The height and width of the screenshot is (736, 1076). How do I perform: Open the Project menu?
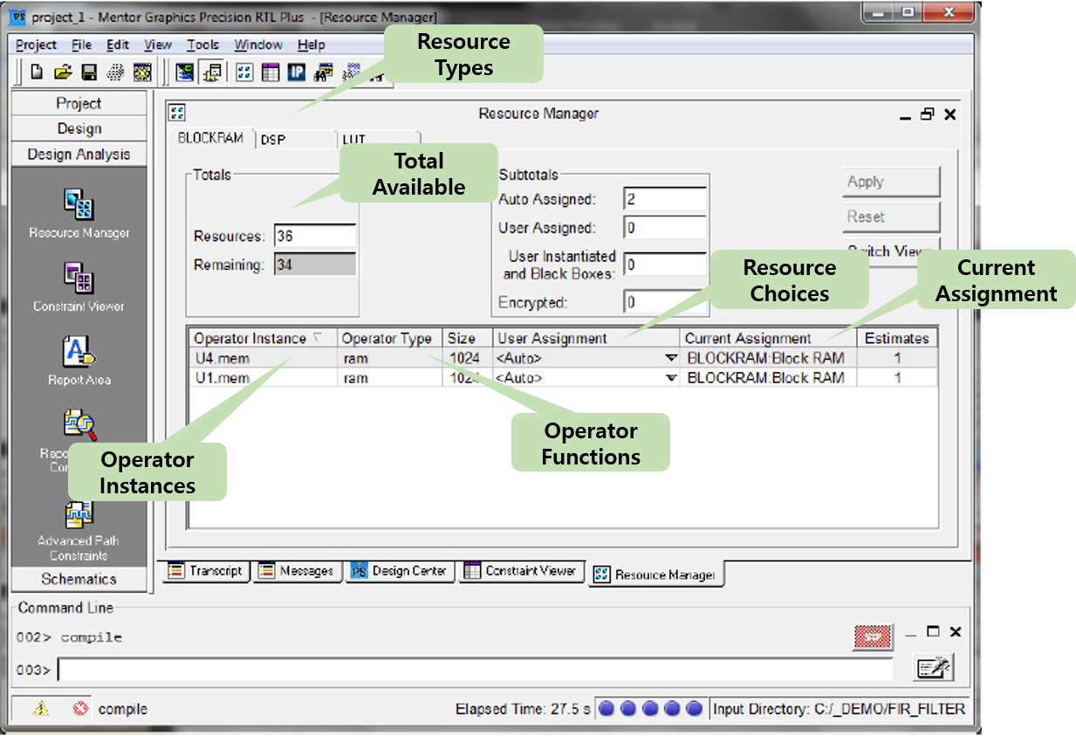coord(37,45)
